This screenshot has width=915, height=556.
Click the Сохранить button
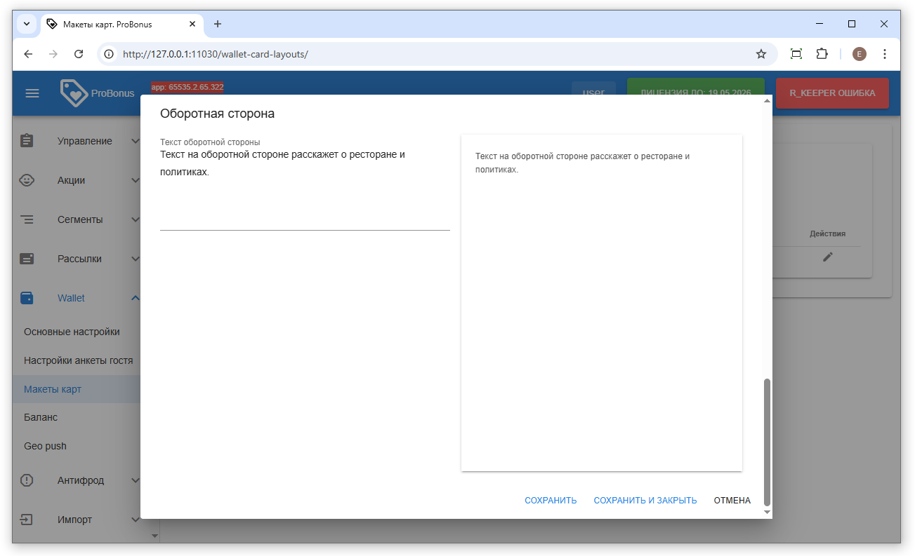tap(551, 501)
